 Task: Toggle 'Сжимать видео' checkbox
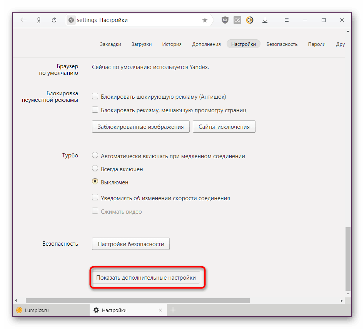[95, 211]
